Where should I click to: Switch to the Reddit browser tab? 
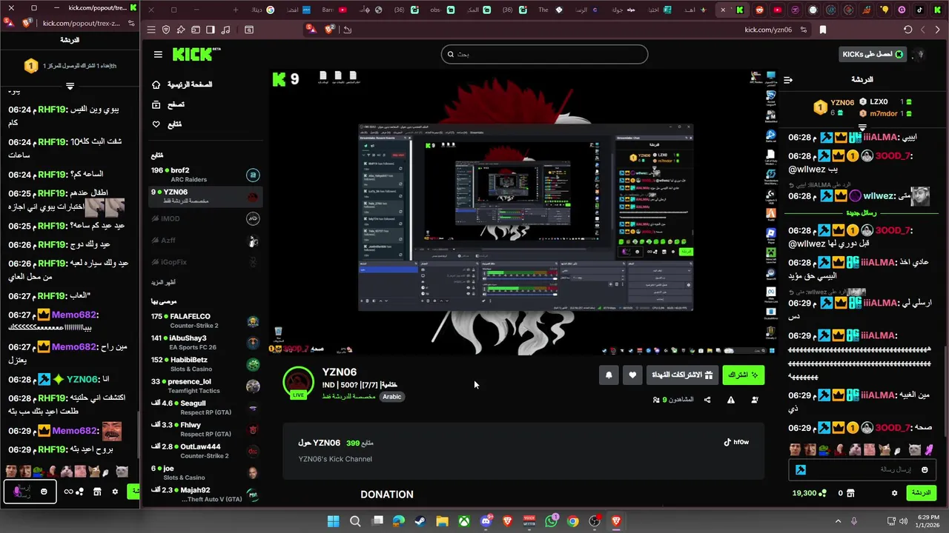(x=760, y=10)
